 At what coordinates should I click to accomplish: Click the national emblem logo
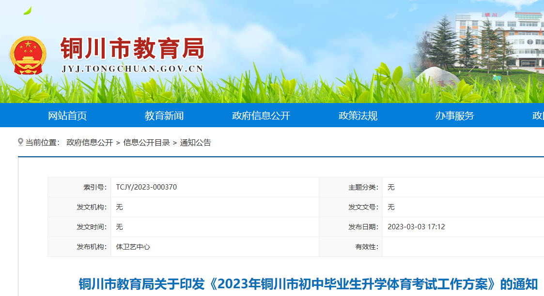(x=28, y=56)
